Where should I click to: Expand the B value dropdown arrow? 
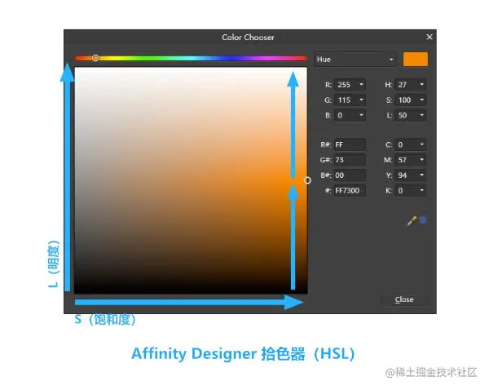[x=361, y=115]
